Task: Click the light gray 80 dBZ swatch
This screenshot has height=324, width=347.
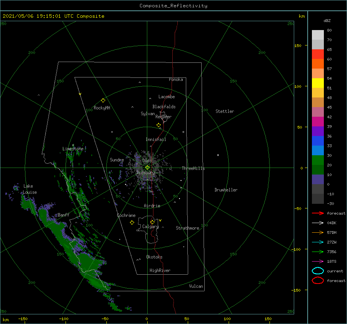Action: tap(318, 35)
